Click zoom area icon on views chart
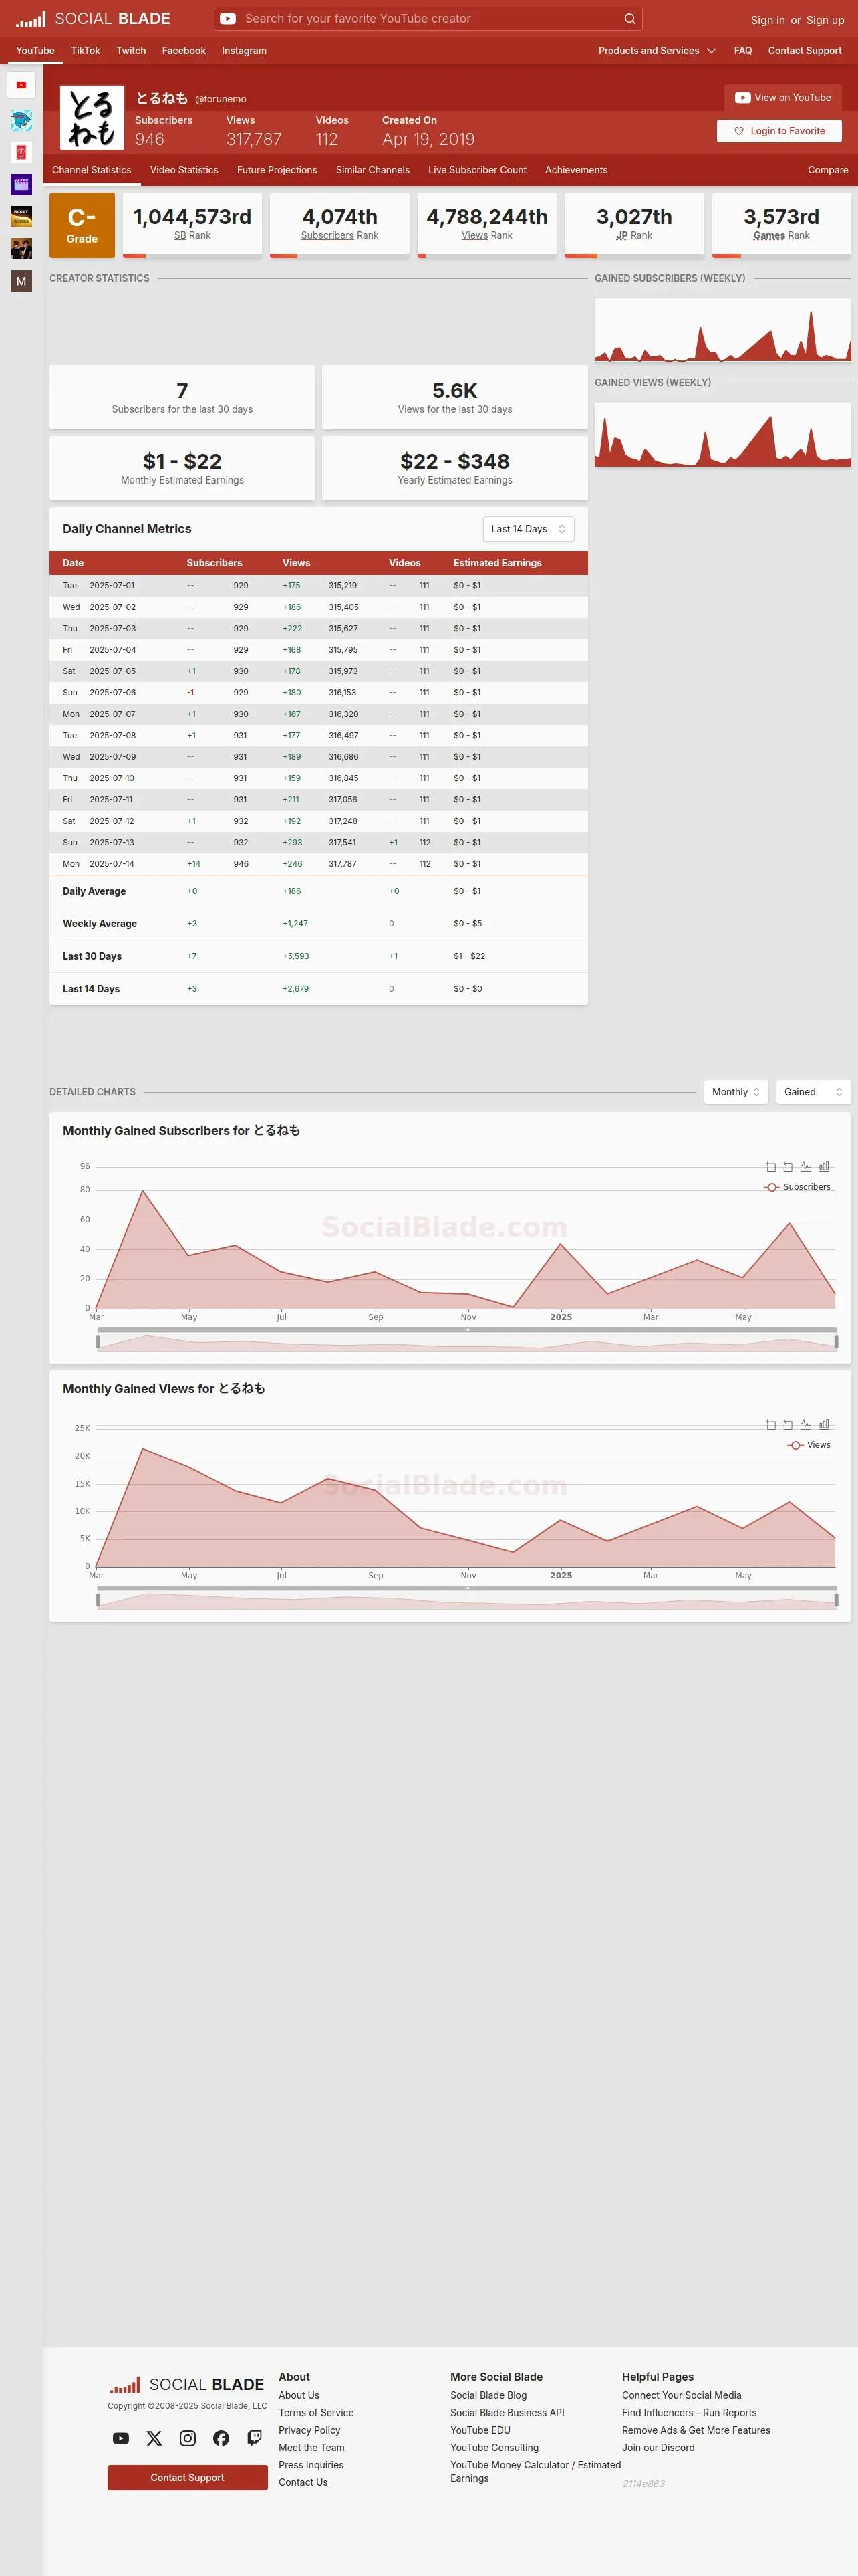858x2576 pixels. (x=770, y=1424)
